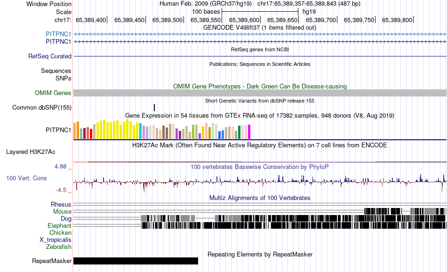Click the chr17 position range text
Image resolution: width=447 pixels, height=272 pixels.
309,4
